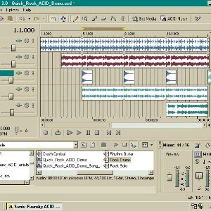
Task: Adjust the red guitar track volume fader
Action: [x=13, y=64]
